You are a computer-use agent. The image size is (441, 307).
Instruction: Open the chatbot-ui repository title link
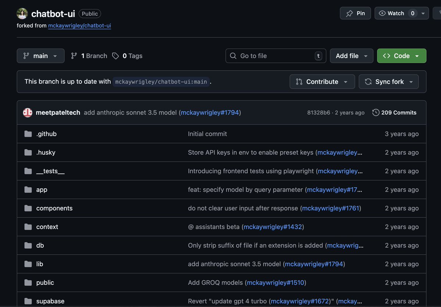pyautogui.click(x=53, y=14)
